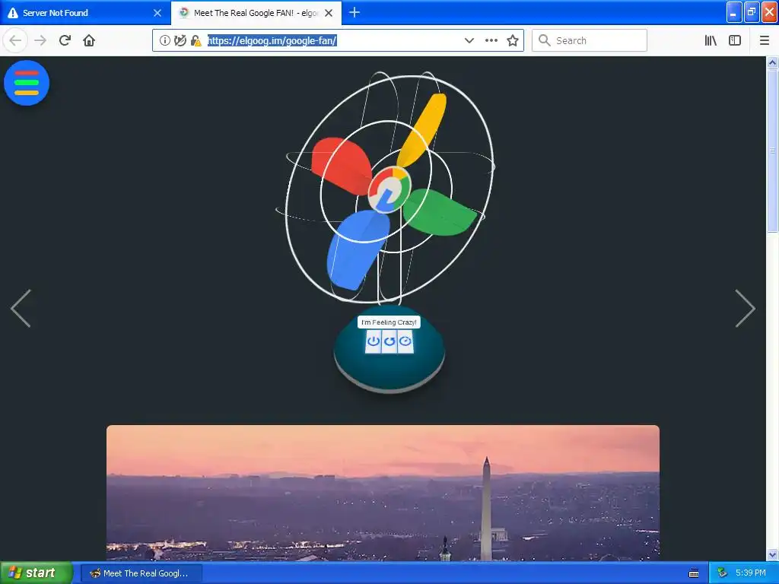Viewport: 779px width, 584px height.
Task: Click the scrollbar down arrow
Action: pos(773,554)
